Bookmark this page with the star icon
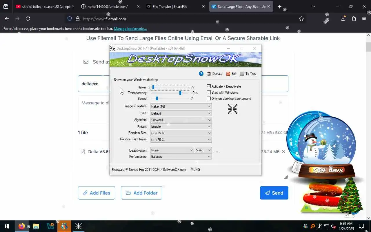Image resolution: width=371 pixels, height=232 pixels. click(301, 19)
